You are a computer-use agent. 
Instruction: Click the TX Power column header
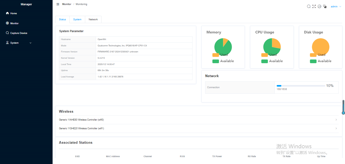tap(217, 156)
